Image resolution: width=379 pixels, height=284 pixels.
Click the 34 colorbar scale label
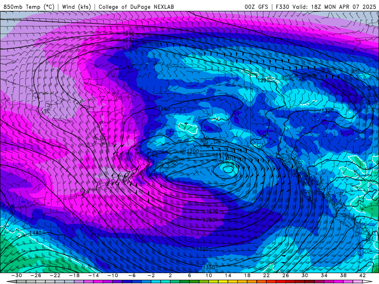[x=324, y=275]
